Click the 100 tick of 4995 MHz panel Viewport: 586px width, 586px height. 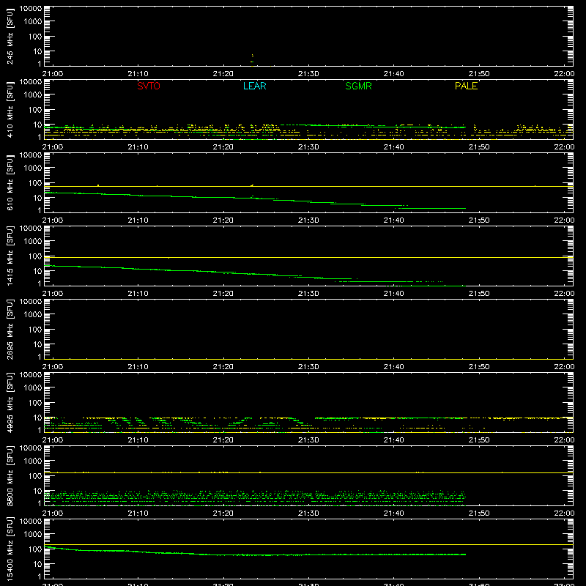click(35, 403)
